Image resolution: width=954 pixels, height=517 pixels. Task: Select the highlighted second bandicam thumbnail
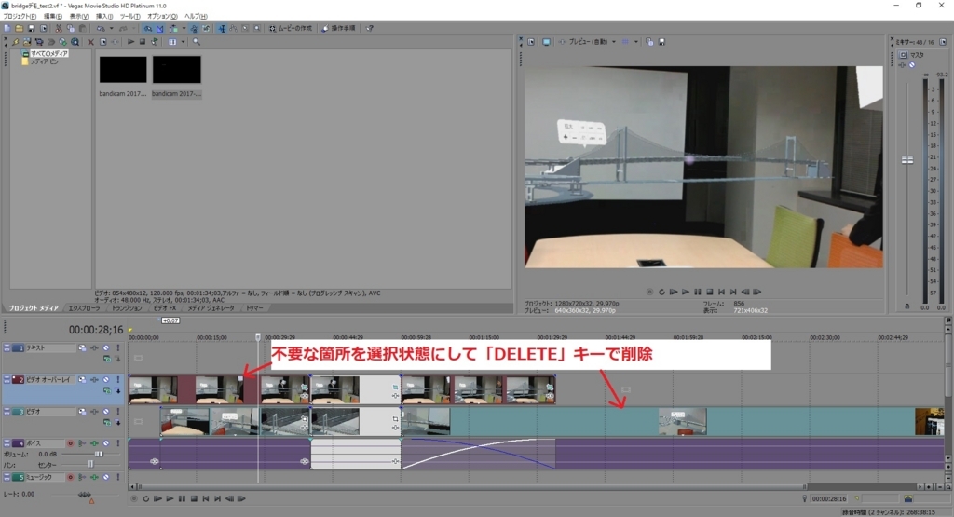[x=176, y=69]
